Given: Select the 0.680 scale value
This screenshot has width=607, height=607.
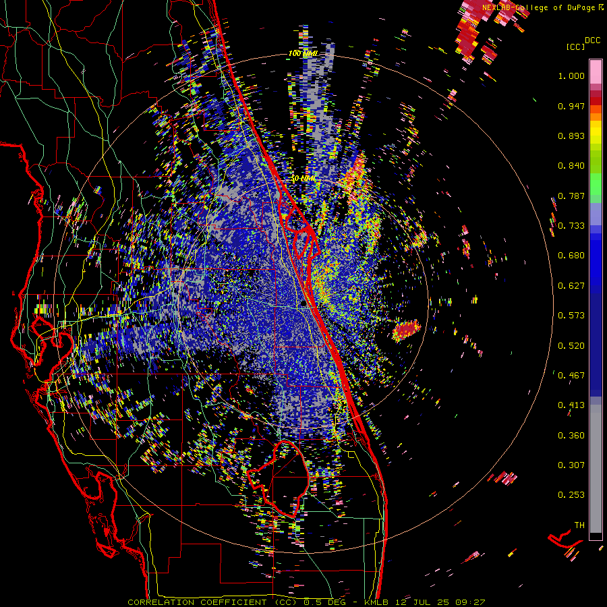Looking at the screenshot, I should pyautogui.click(x=571, y=256).
